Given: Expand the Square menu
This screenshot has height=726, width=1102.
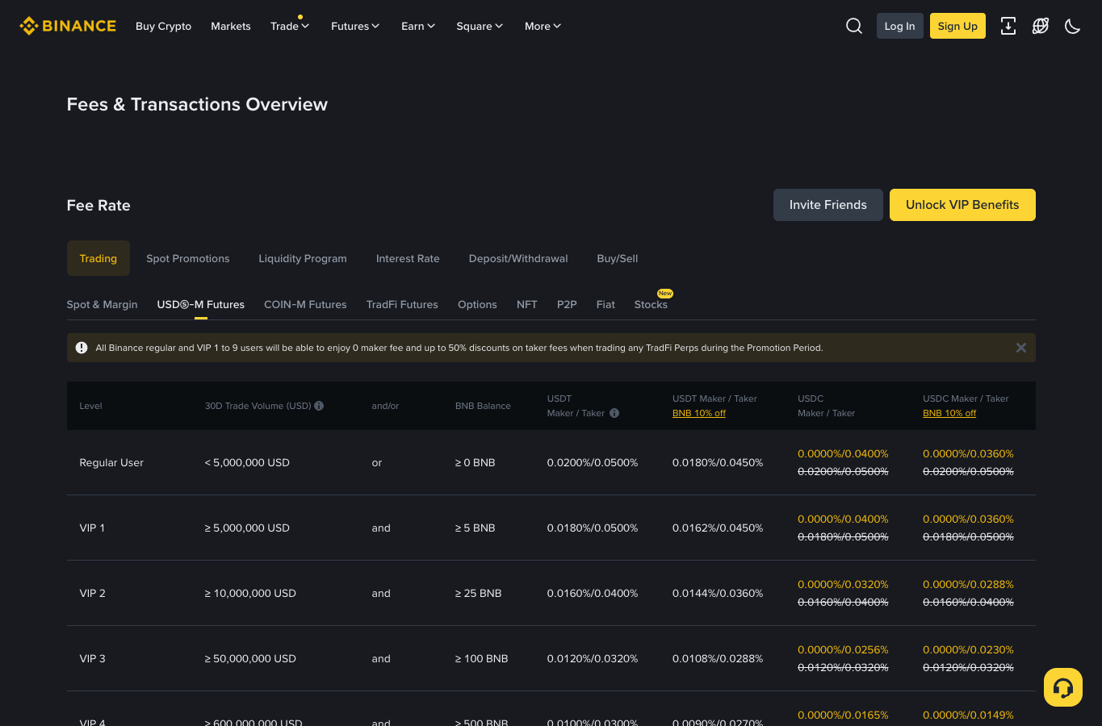Looking at the screenshot, I should 480,26.
